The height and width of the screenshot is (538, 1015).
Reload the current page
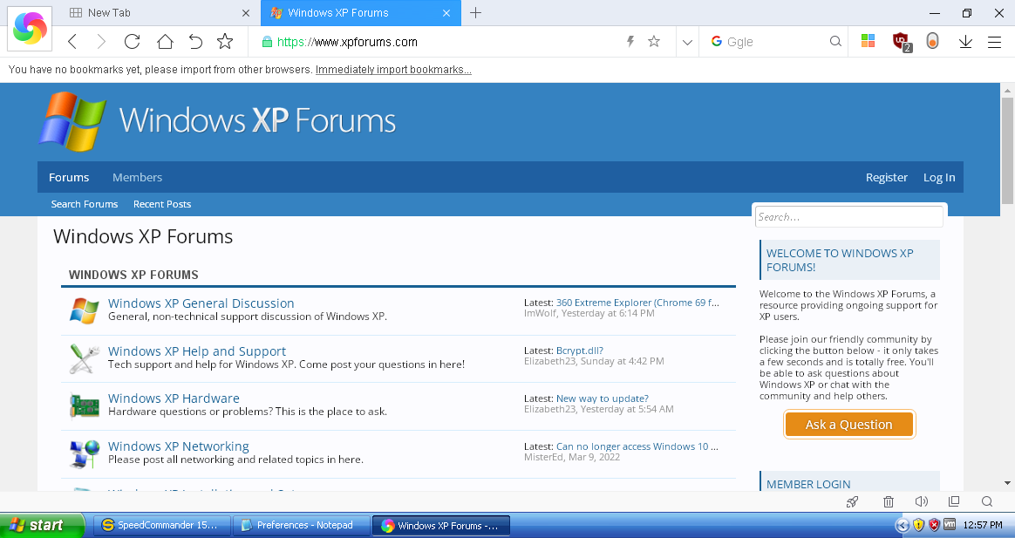(132, 42)
